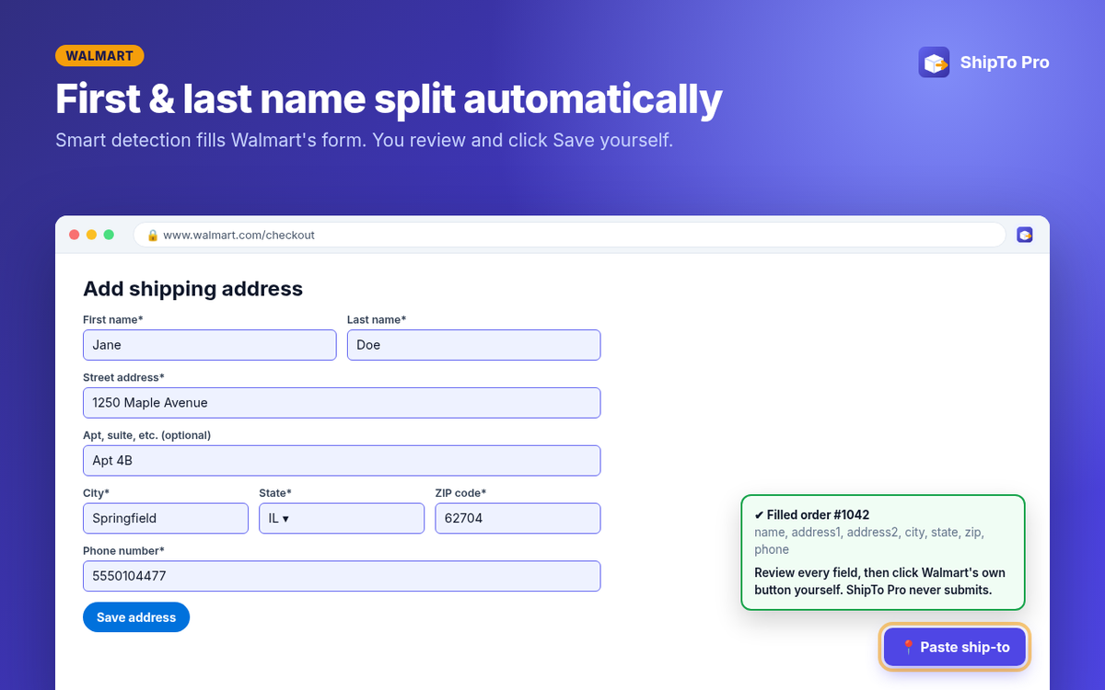
Task: Click the 'Last name*' label
Action: click(x=377, y=319)
